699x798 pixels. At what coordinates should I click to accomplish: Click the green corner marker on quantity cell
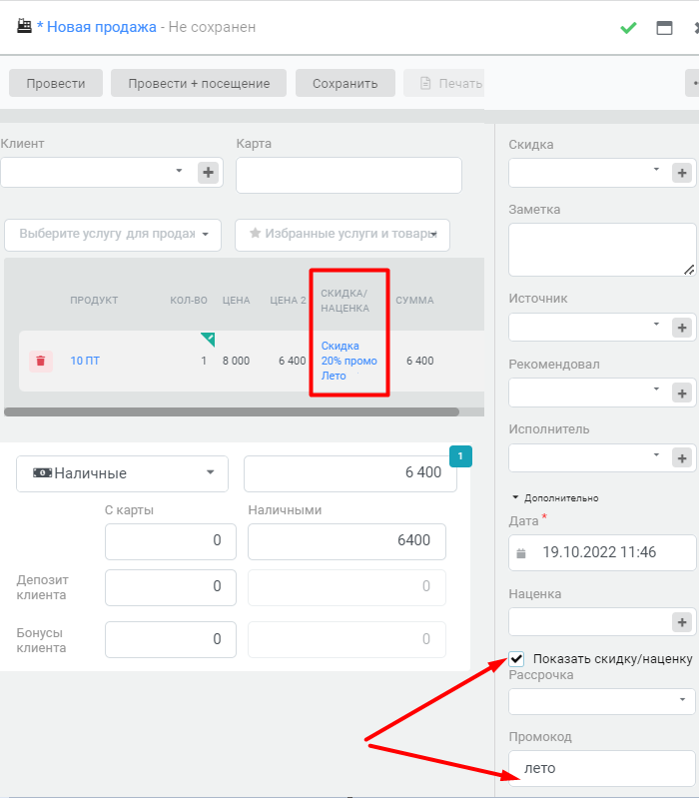click(208, 340)
